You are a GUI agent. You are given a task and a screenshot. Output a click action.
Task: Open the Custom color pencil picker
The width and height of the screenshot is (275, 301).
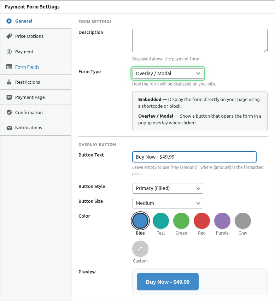[140, 249]
